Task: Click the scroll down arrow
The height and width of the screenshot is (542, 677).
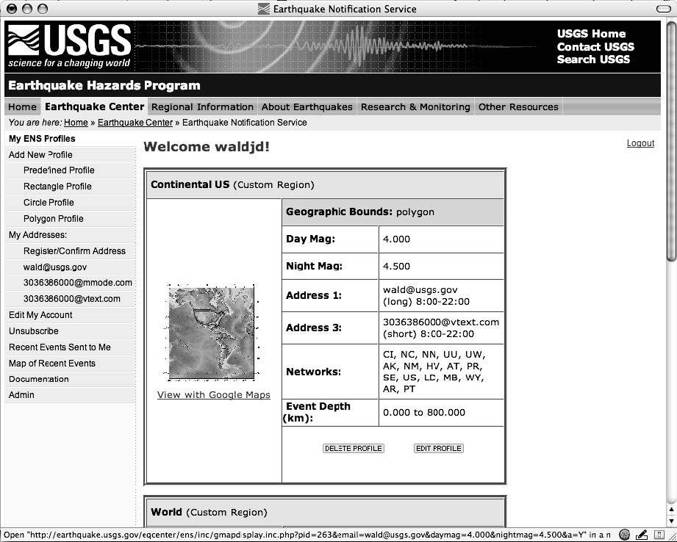Action: 671,522
